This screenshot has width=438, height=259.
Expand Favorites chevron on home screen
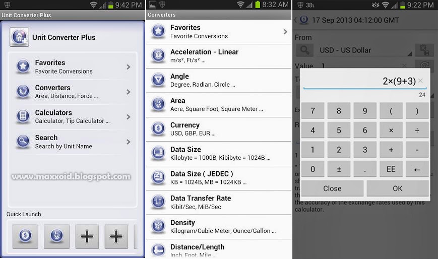pos(128,67)
